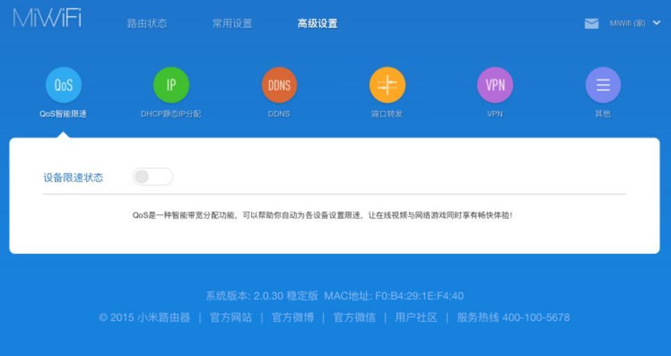The image size is (671, 356).
Task: Open DHCP static IP allocation icon
Action: [171, 85]
